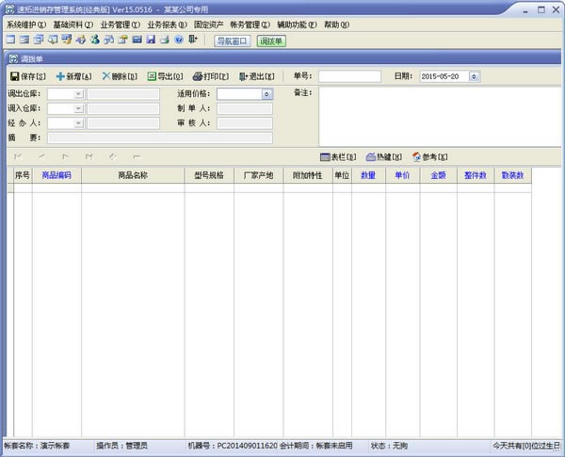The width and height of the screenshot is (565, 457).
Task: Click the 备注 remarks text area
Action: (438, 116)
